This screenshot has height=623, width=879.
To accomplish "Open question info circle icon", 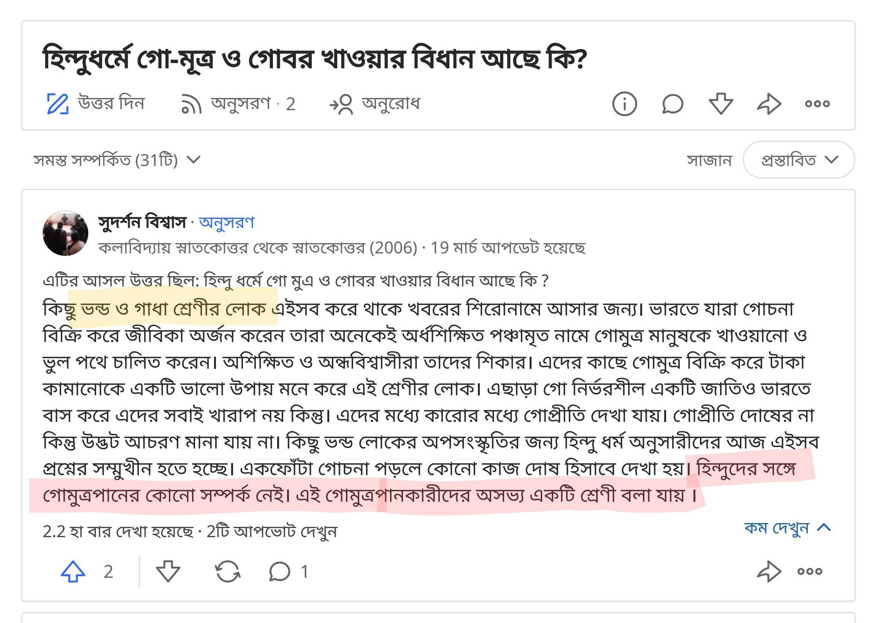I will click(624, 104).
